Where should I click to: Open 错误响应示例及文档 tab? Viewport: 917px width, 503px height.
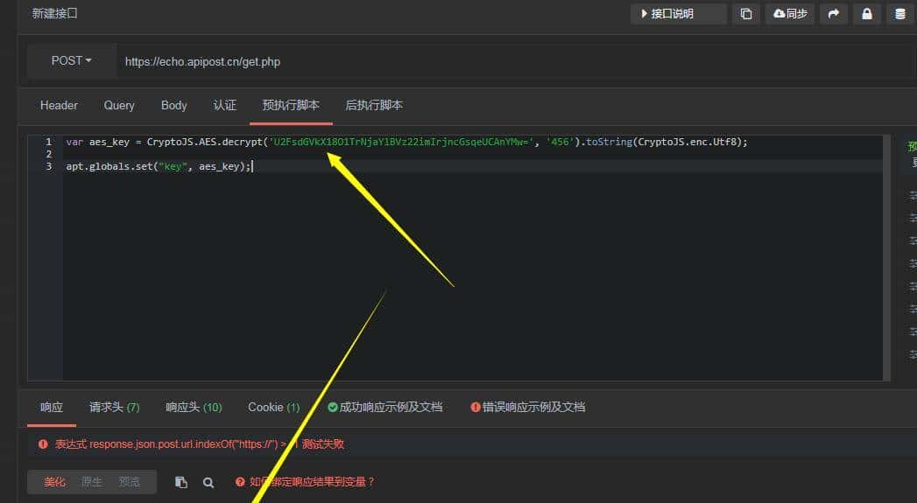[527, 407]
